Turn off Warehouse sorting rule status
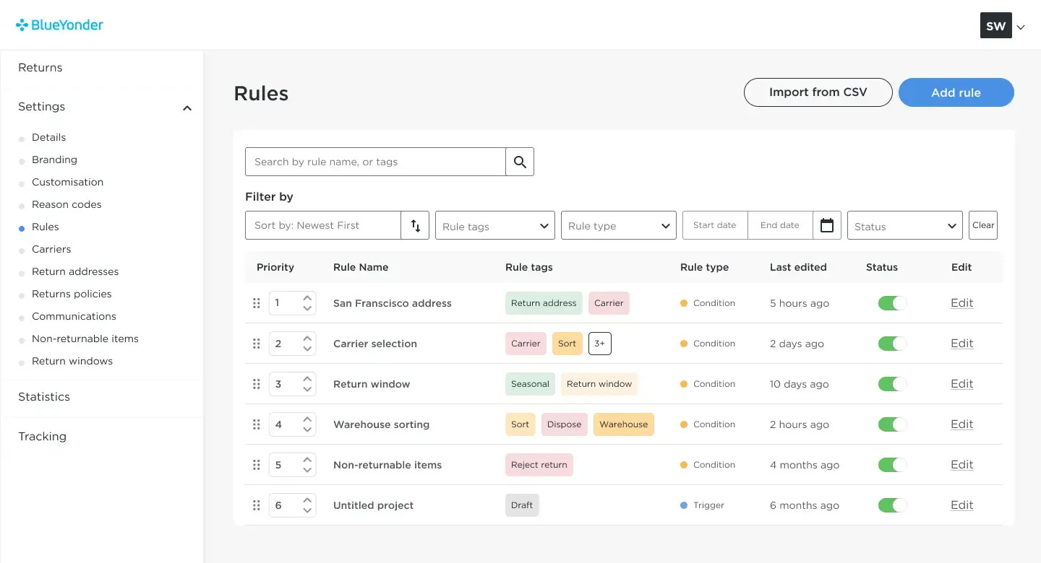 [892, 424]
